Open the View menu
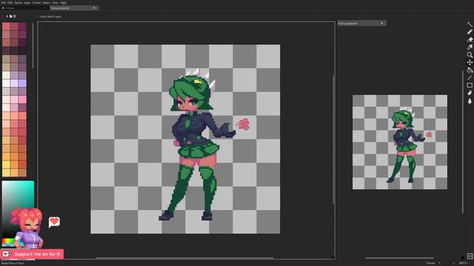Screen dimensions: 474x266 [x=56, y=2]
